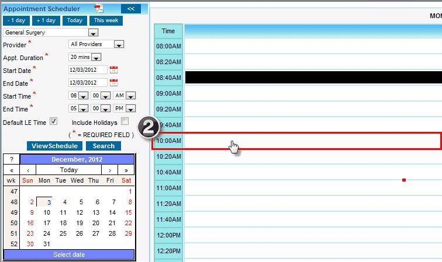442x262 pixels.
Task: Open the Start Date calendar picker icon
Action: pyautogui.click(x=114, y=69)
